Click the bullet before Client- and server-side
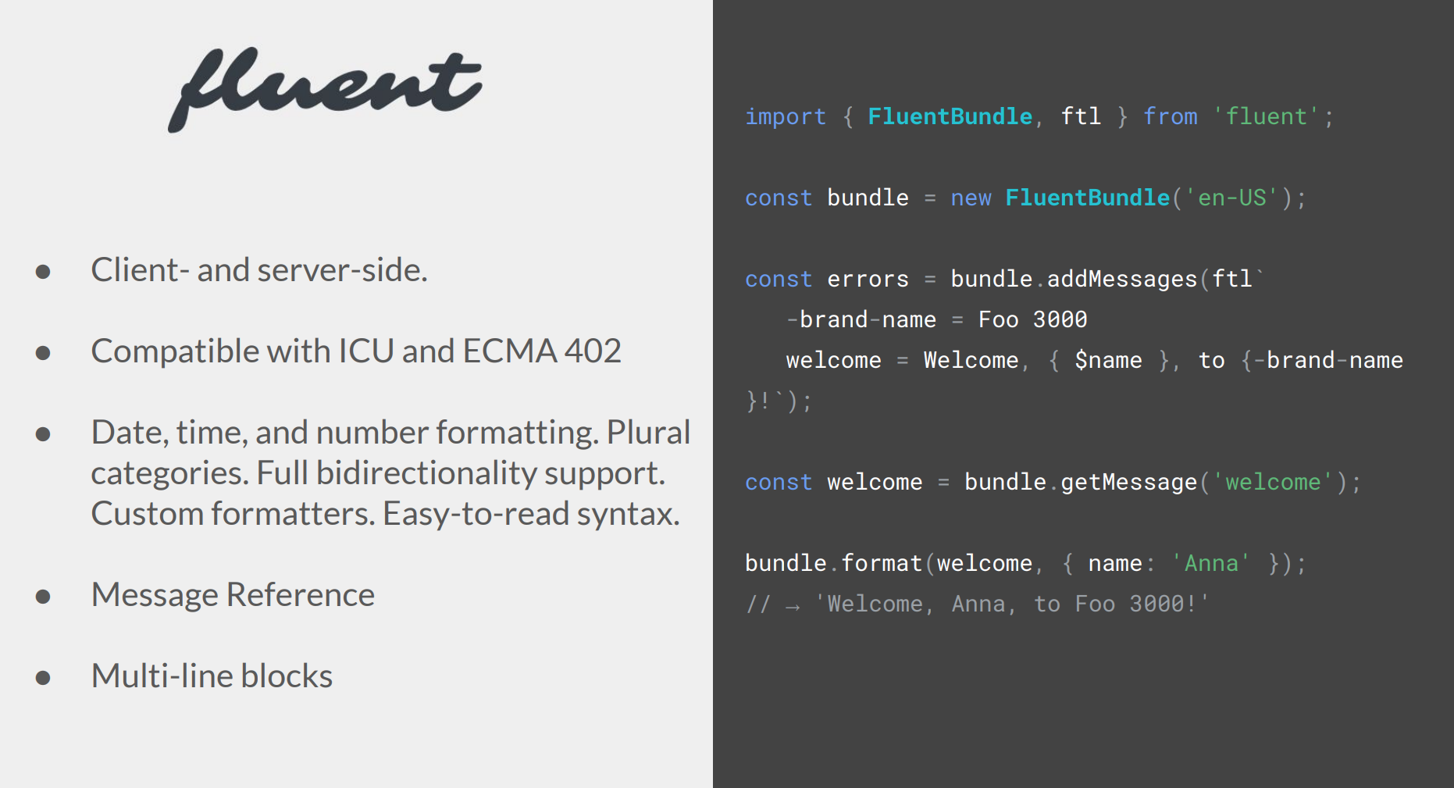The height and width of the screenshot is (788, 1454). click(x=43, y=272)
